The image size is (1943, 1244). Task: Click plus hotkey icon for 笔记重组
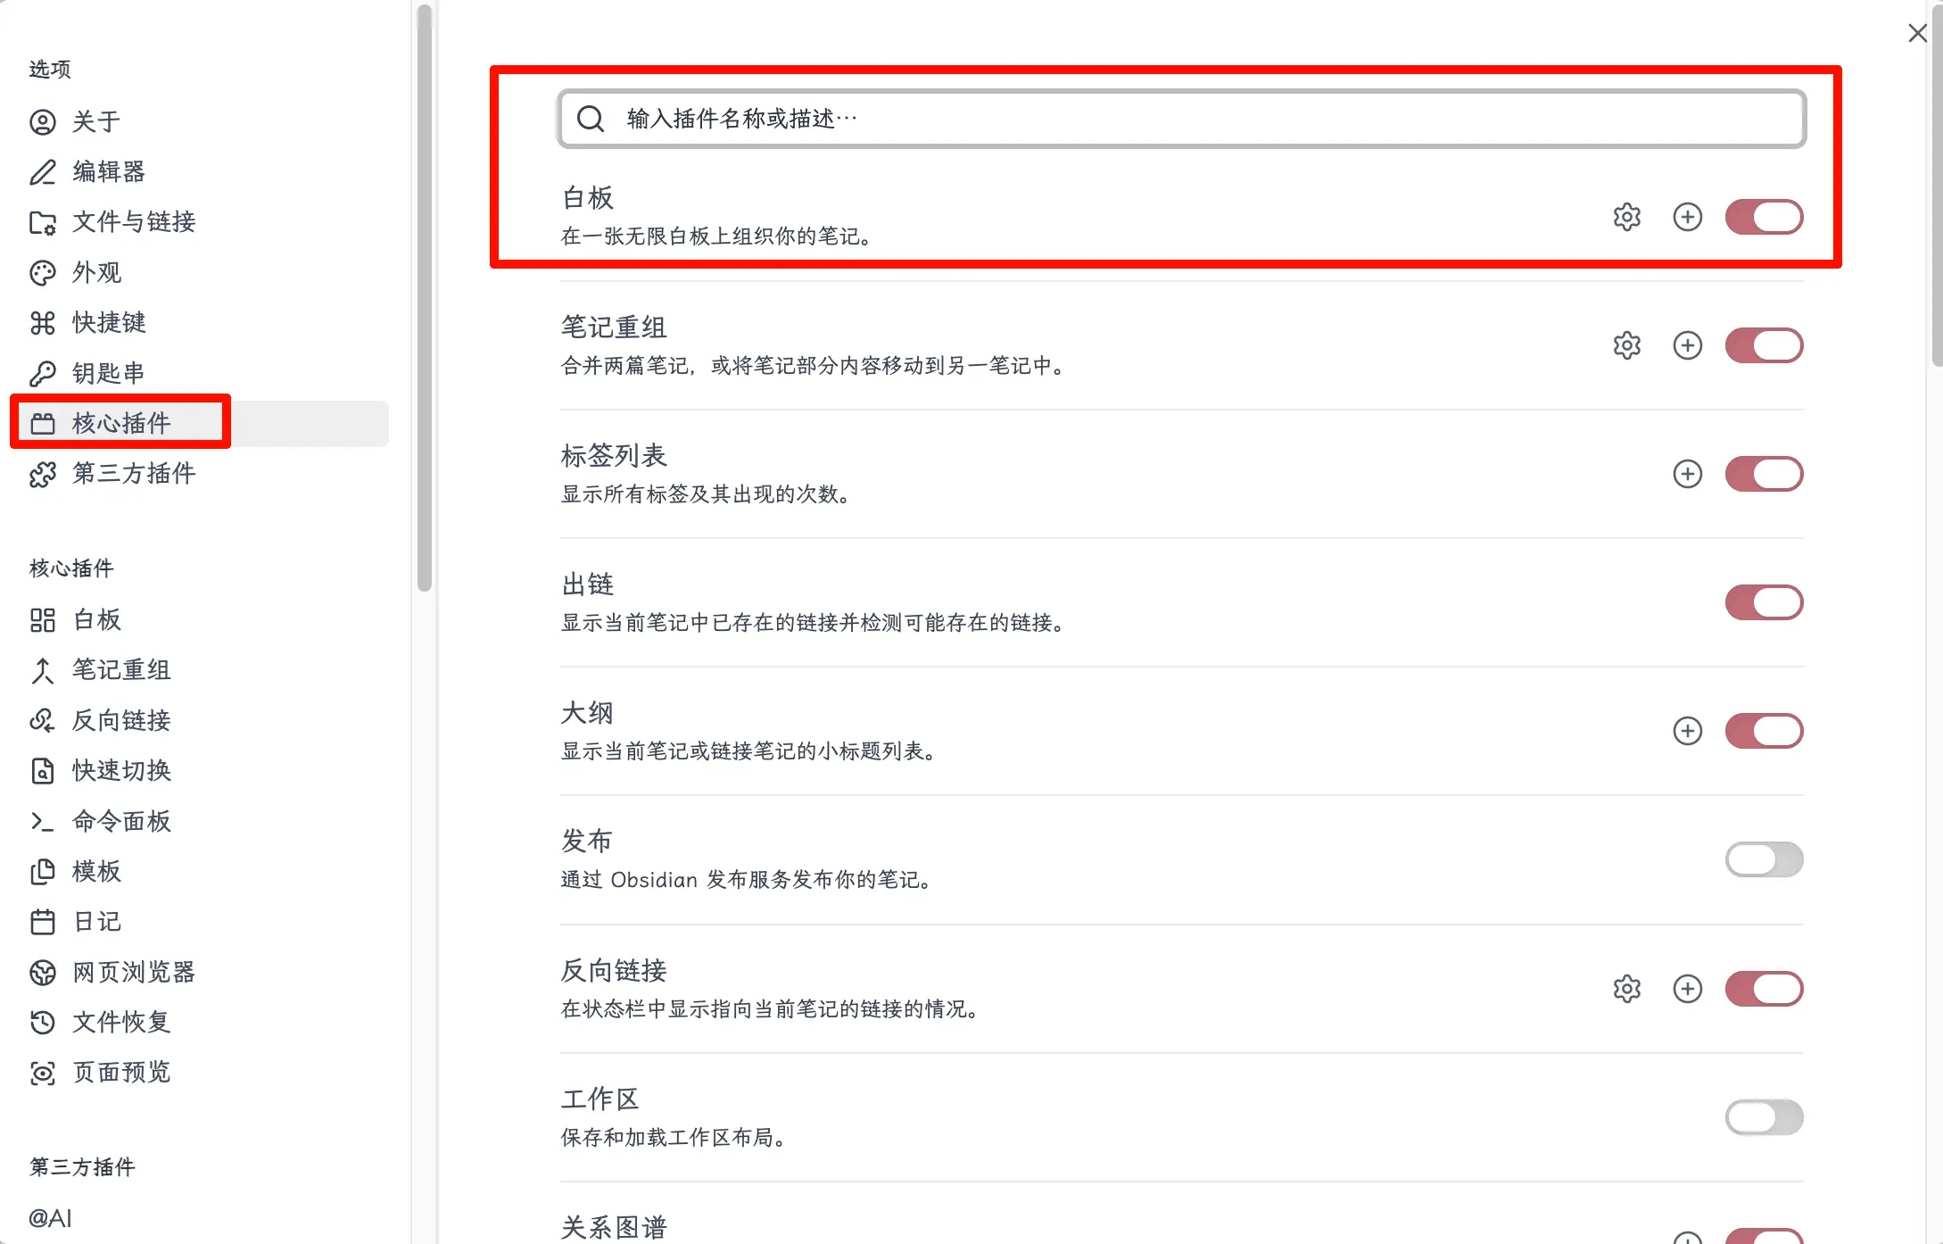(x=1687, y=345)
